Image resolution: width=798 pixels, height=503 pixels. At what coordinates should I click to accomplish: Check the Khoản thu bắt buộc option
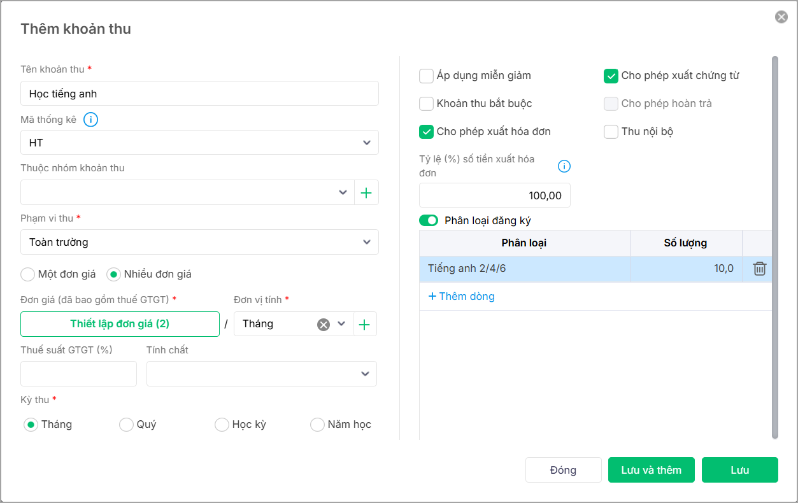[x=427, y=104]
